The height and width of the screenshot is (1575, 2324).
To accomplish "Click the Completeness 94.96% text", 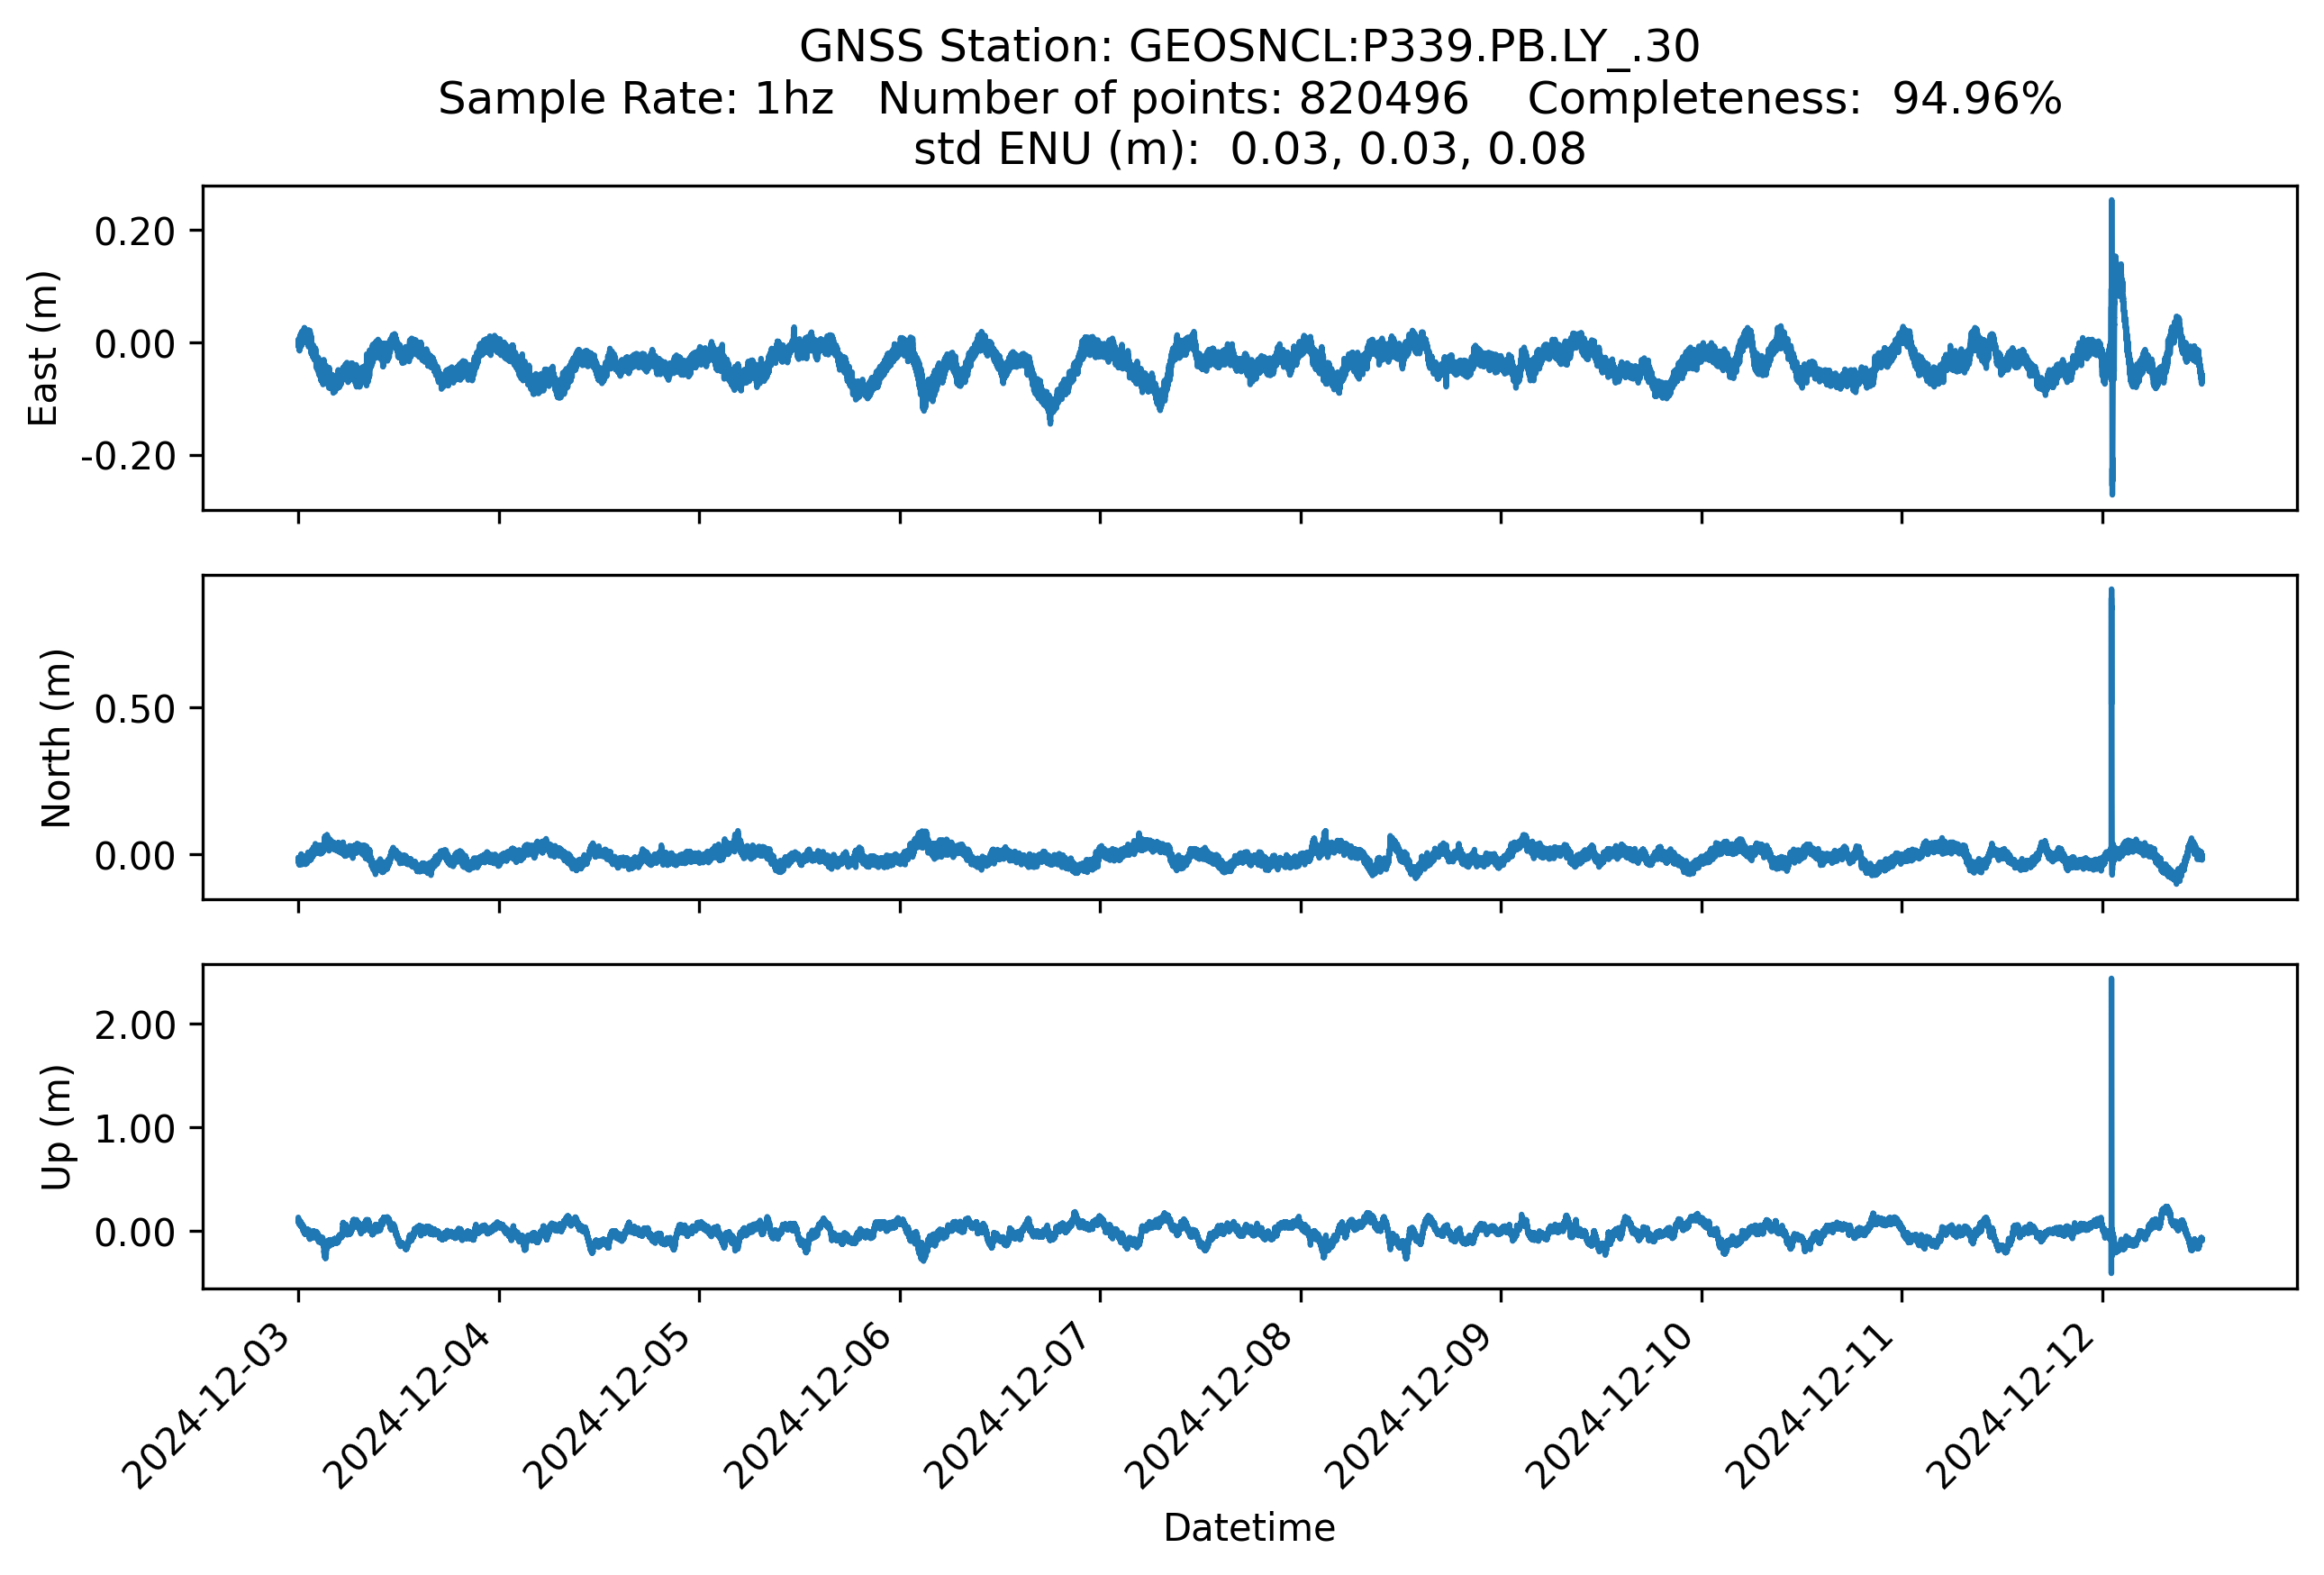I will [1793, 99].
